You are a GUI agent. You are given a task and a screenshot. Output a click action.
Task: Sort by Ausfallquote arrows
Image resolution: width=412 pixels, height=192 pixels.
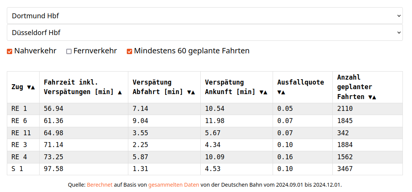(x=281, y=92)
